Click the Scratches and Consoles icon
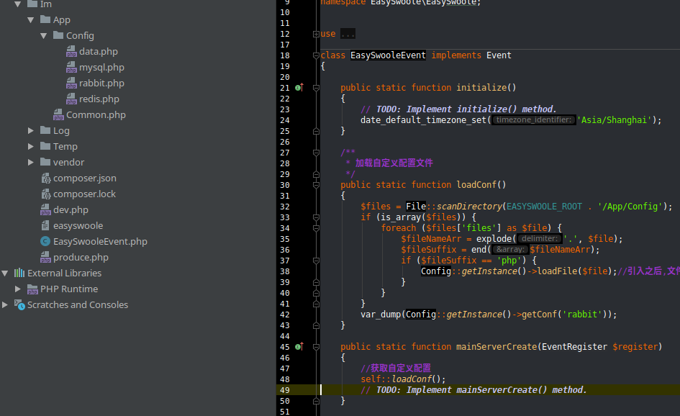The height and width of the screenshot is (416, 680). pos(19,305)
